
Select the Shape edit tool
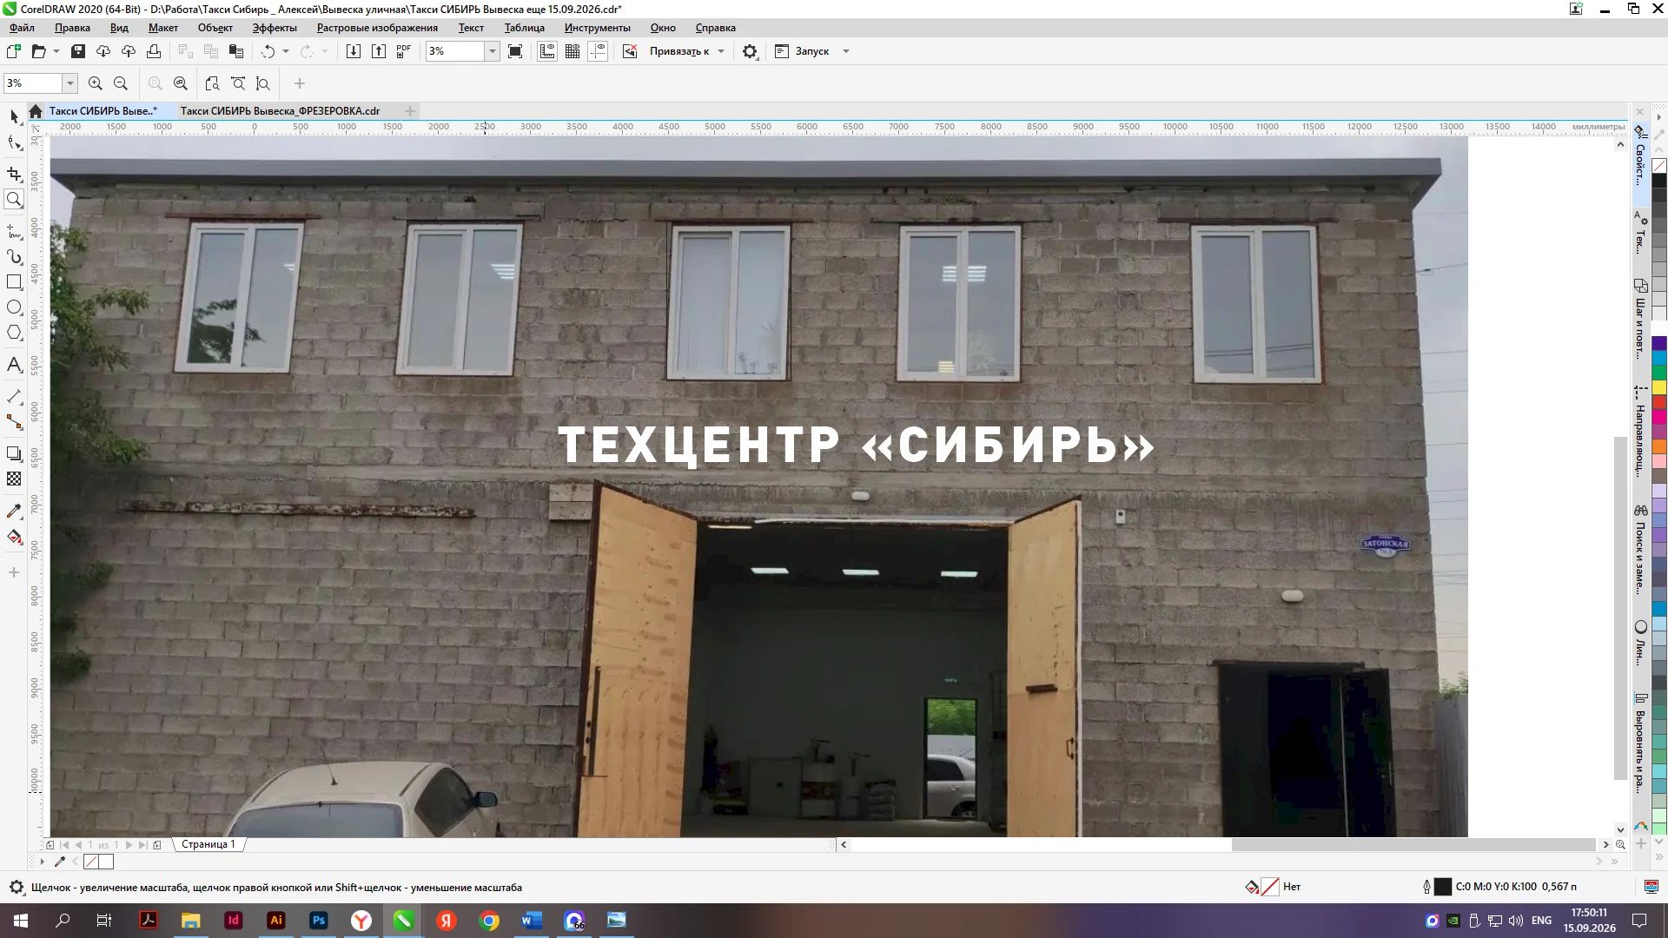[x=14, y=143]
